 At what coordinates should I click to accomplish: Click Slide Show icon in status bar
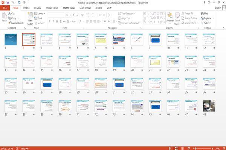189,148
